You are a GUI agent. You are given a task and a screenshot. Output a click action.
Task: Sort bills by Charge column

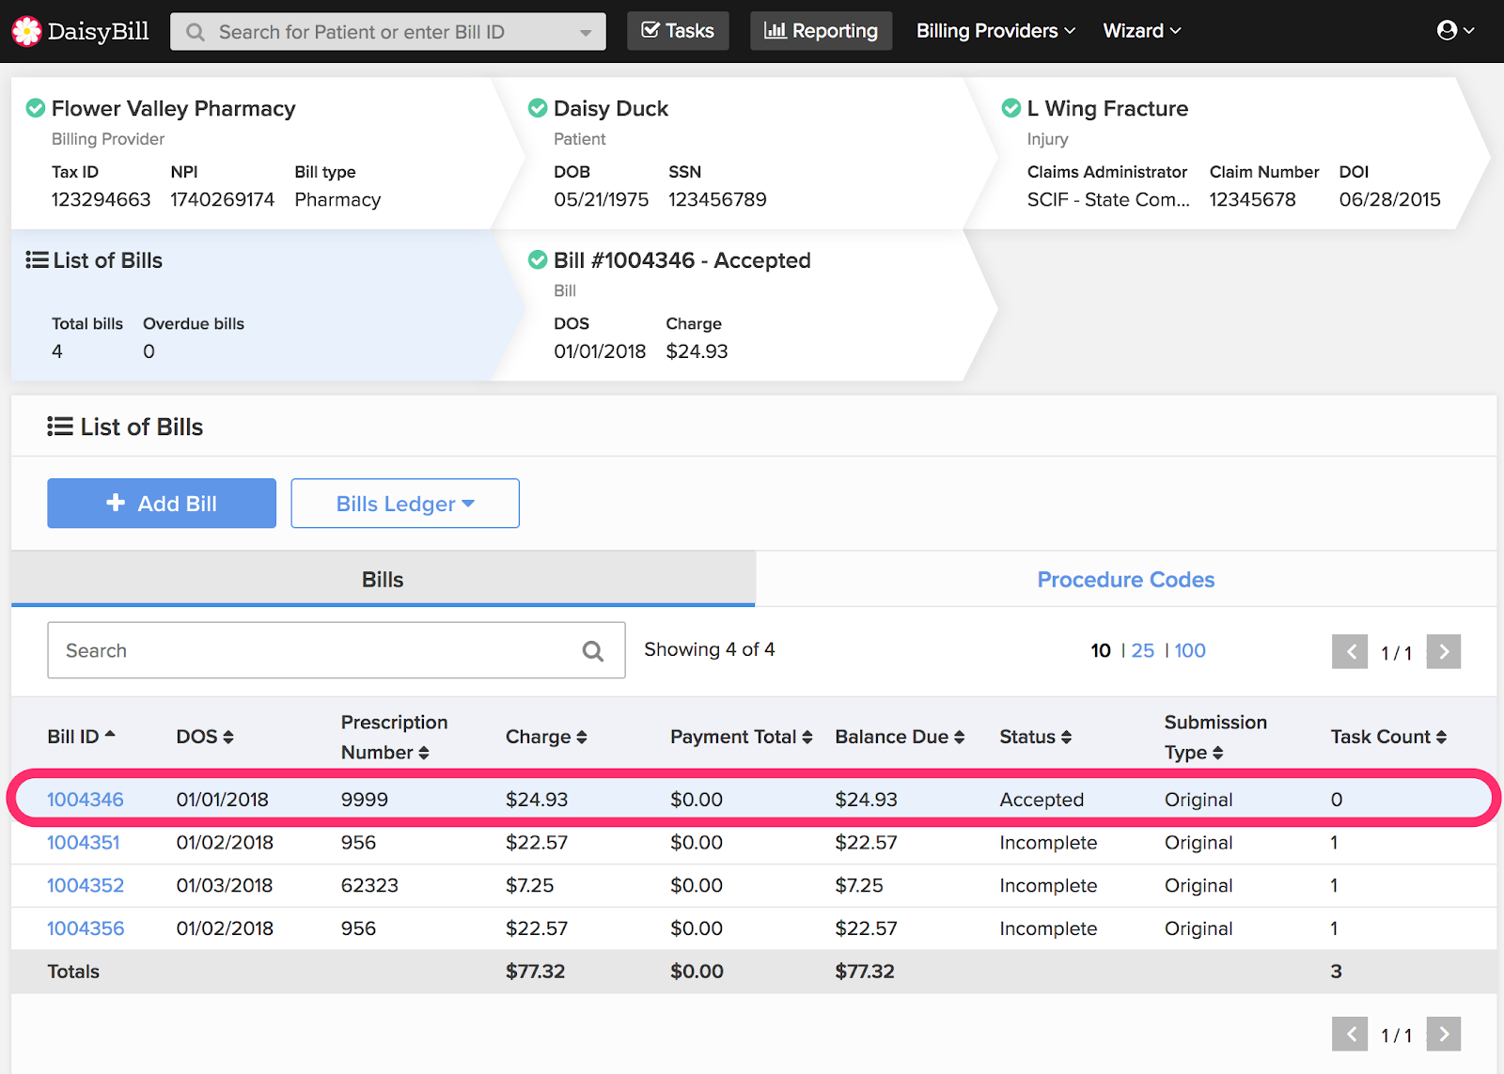546,737
